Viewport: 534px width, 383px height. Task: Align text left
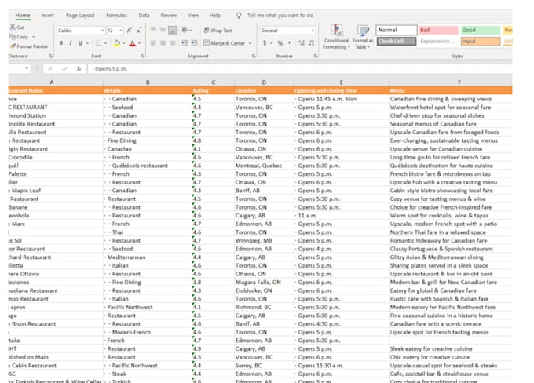pyautogui.click(x=154, y=43)
